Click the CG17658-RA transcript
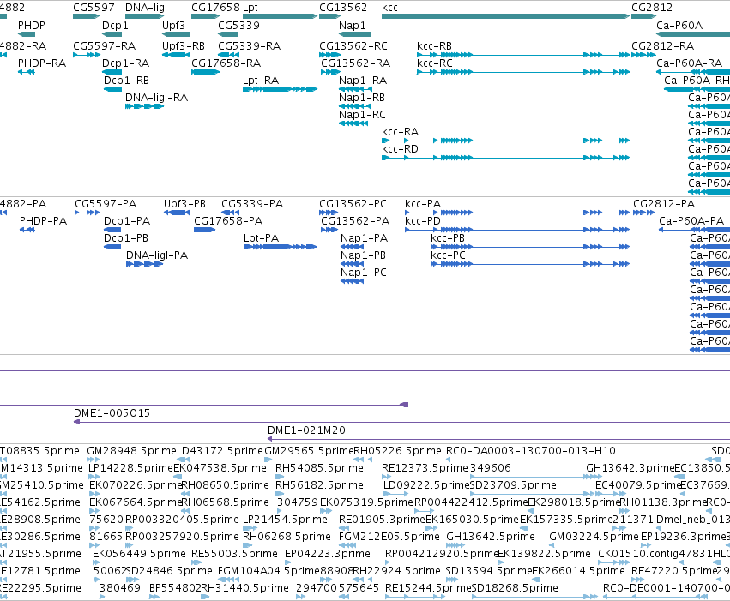Image resolution: width=730 pixels, height=601 pixels. click(x=205, y=72)
